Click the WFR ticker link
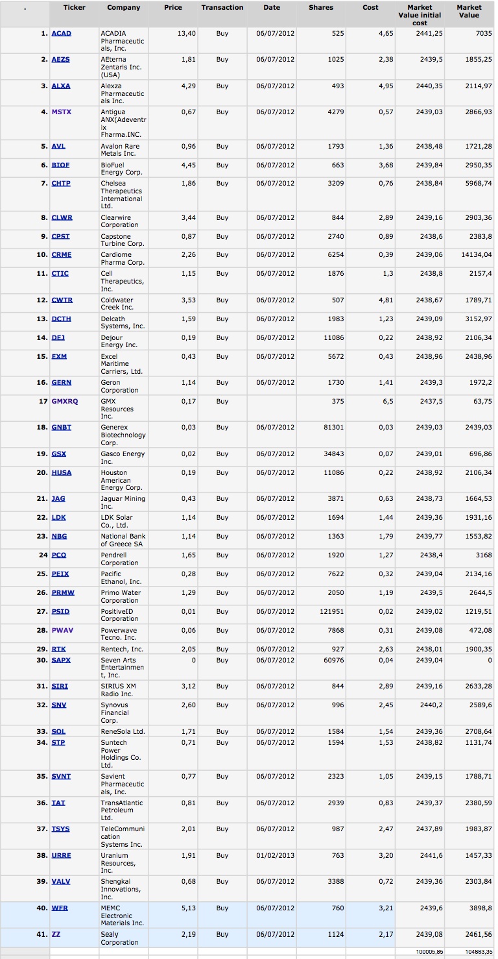This screenshot has height=959, width=498. pos(59,908)
